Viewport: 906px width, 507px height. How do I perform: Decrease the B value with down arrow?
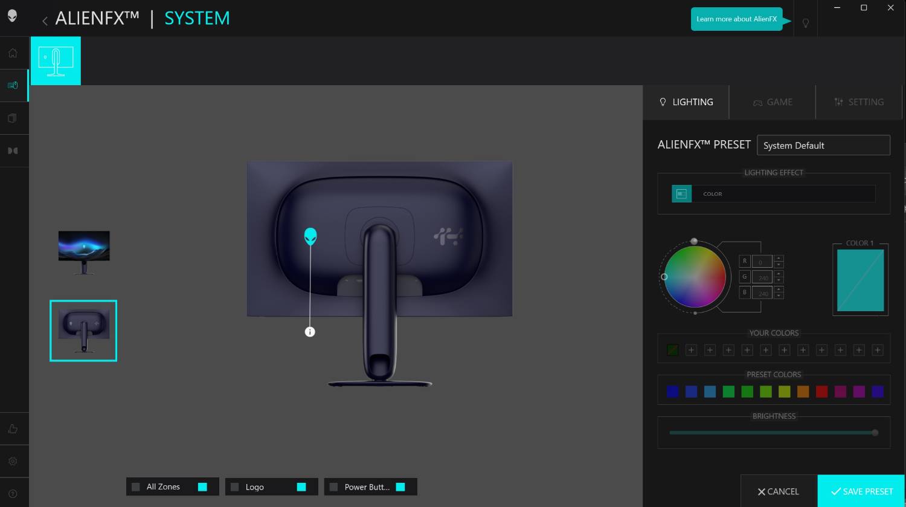(779, 295)
